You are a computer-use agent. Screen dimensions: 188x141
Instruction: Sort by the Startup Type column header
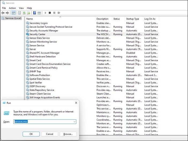133,19
